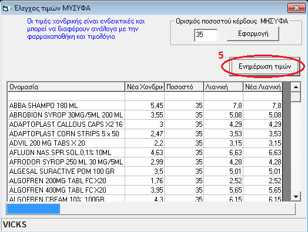Viewport: 308px width, 232px height.
Task: Select ALGESAL SURACTIVE POM 100 GR row
Action: pos(145,172)
